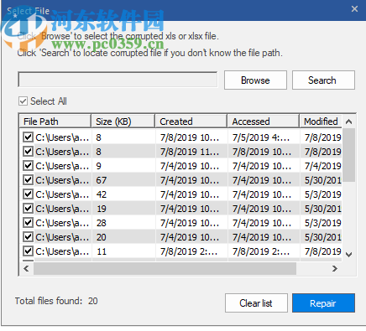Select the Created cell 7/8/2019 2:...
Image resolution: width=366 pixels, height=331 pixels.
[x=191, y=251]
